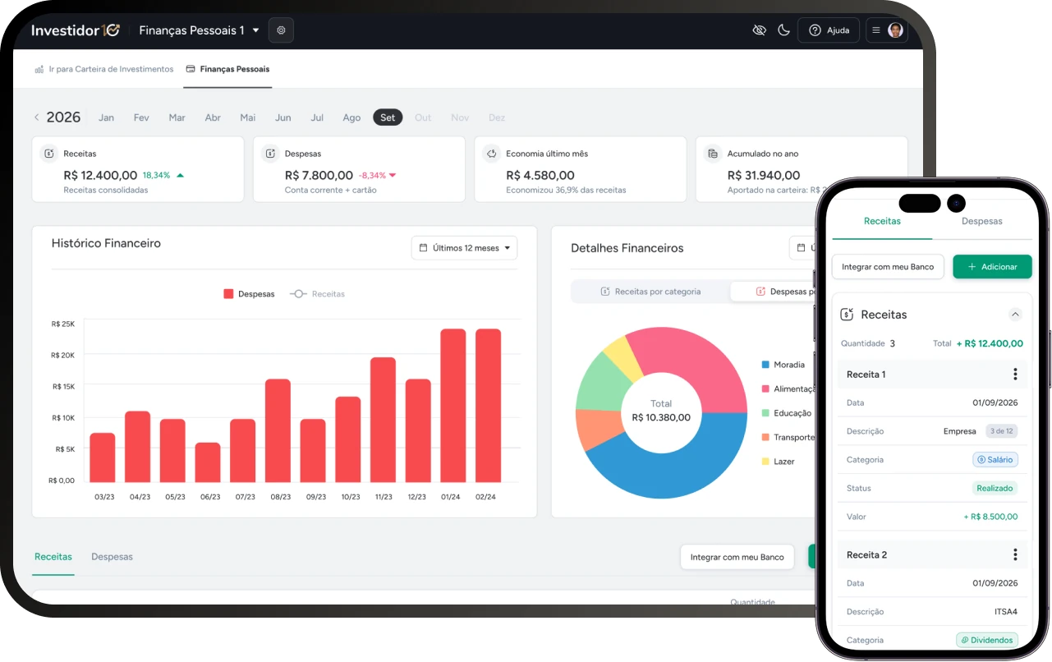Click the Realizado status badge
The image size is (1052, 662).
coord(995,488)
